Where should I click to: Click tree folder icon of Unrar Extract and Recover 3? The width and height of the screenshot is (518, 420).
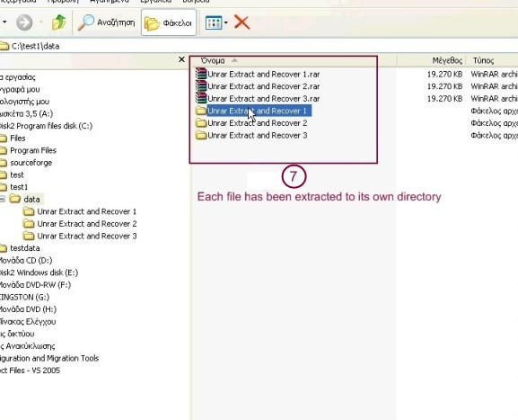[x=29, y=236]
